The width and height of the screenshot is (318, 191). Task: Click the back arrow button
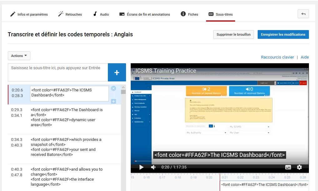click(303, 14)
